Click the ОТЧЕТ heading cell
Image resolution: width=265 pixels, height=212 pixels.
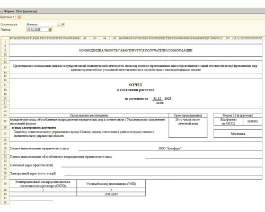pyautogui.click(x=136, y=85)
